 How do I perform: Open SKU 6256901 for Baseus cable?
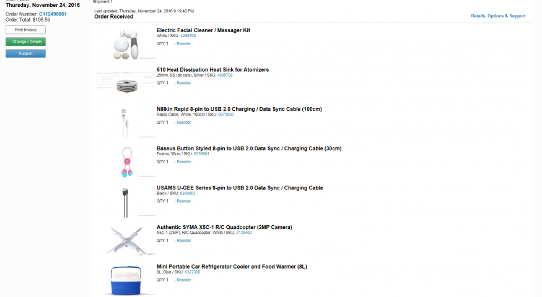(x=201, y=154)
